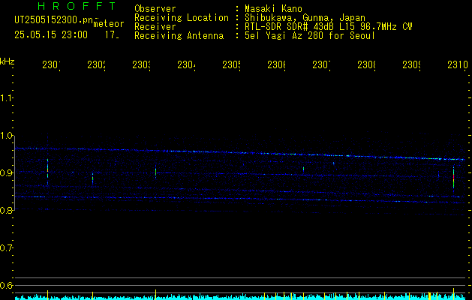The width and height of the screenshot is (472, 300).
Task: Click the 1.0 frequency axis label
Action: pos(7,136)
